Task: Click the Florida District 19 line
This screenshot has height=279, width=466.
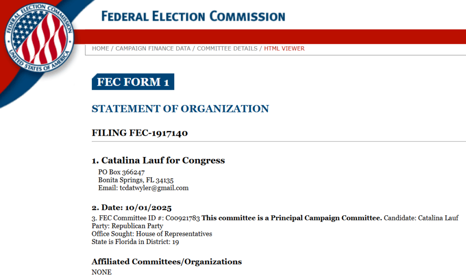Action: pyautogui.click(x=134, y=242)
